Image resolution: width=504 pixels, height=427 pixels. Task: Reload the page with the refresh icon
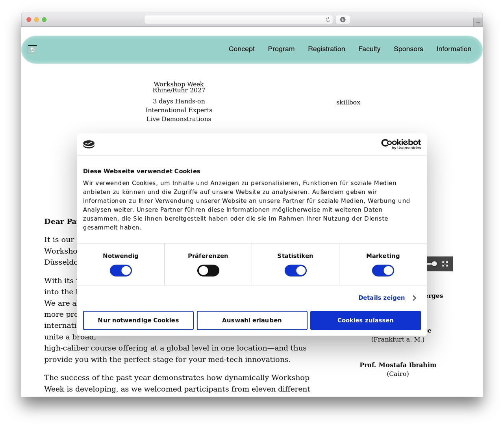pos(328,20)
